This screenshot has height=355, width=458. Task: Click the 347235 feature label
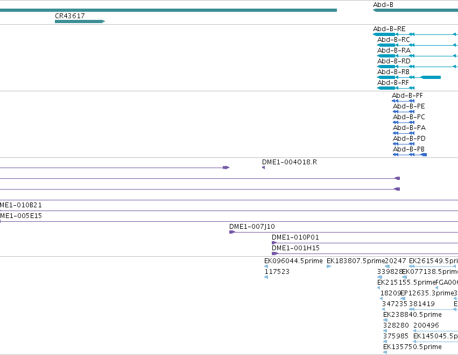pos(394,304)
